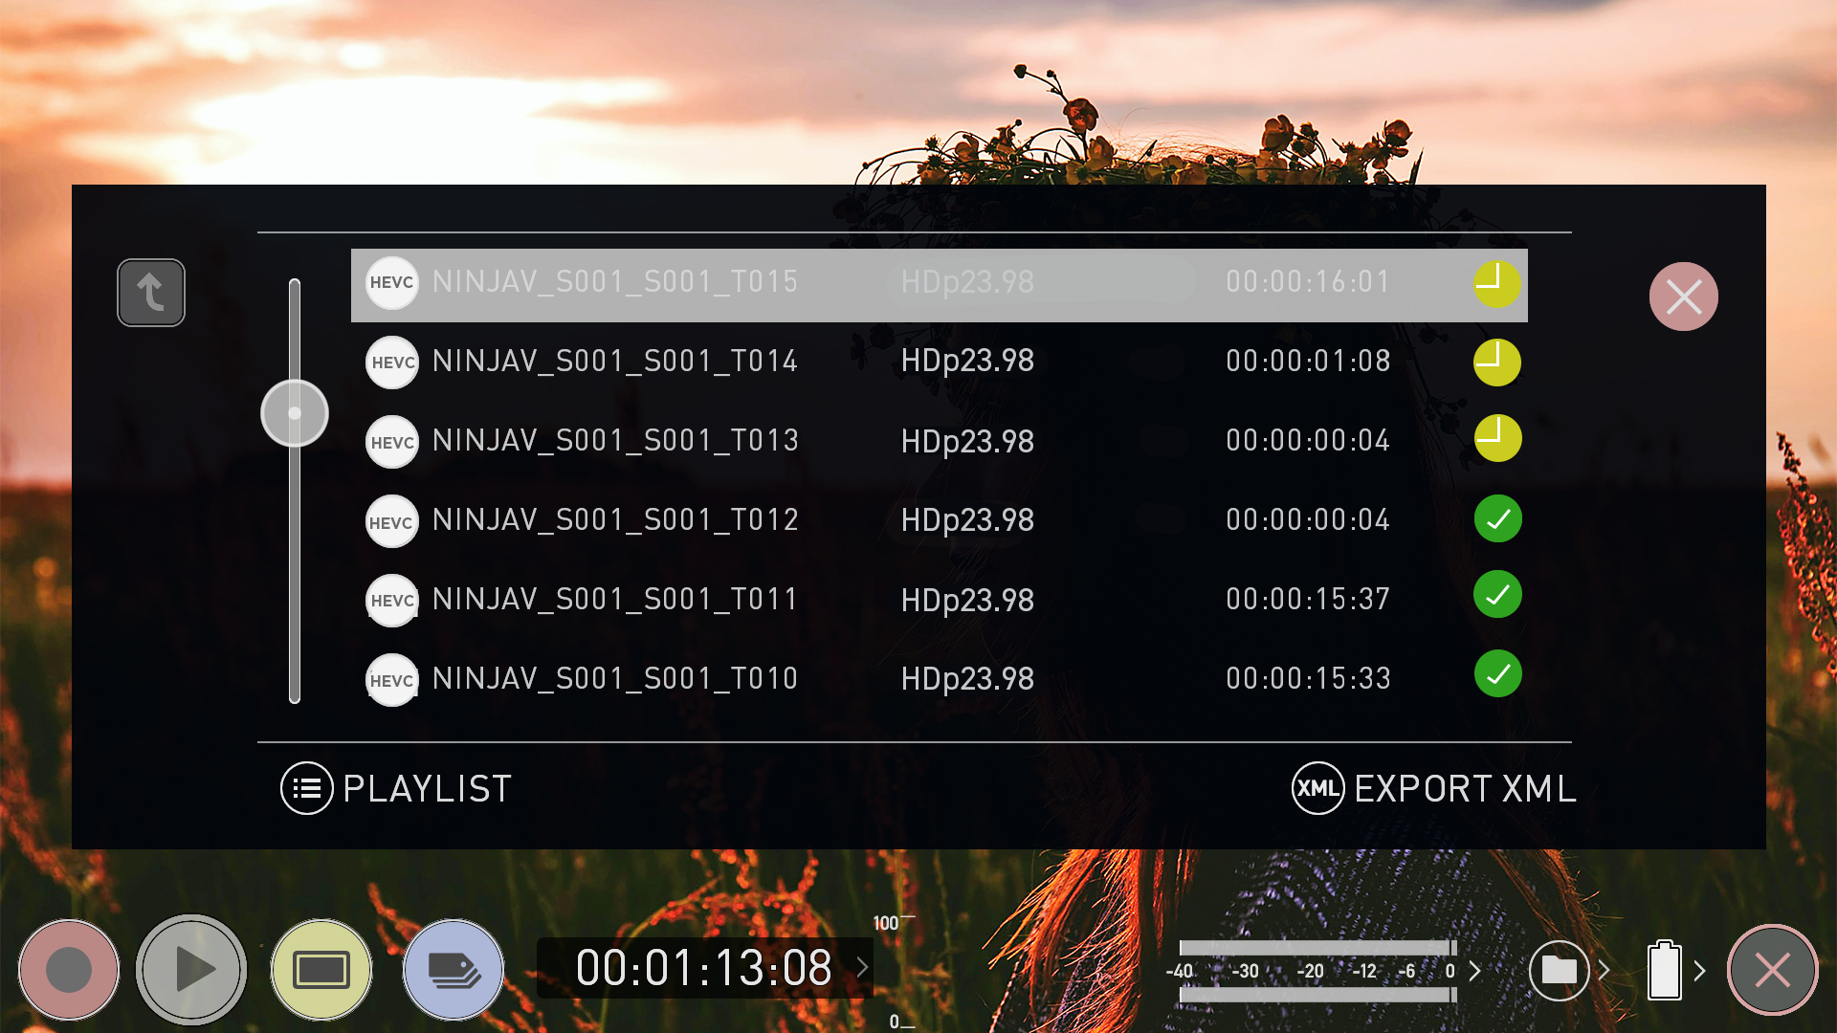Image resolution: width=1837 pixels, height=1033 pixels.
Task: Expand timecode display chevron
Action: [863, 967]
